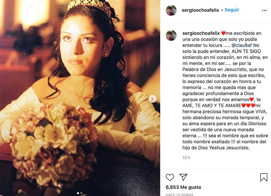This screenshot has height=196, width=271.
Task: Open header profile picture avatar
Action: [171, 10]
